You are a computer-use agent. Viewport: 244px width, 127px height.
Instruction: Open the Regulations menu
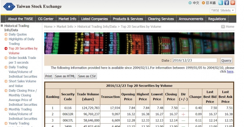217,19
